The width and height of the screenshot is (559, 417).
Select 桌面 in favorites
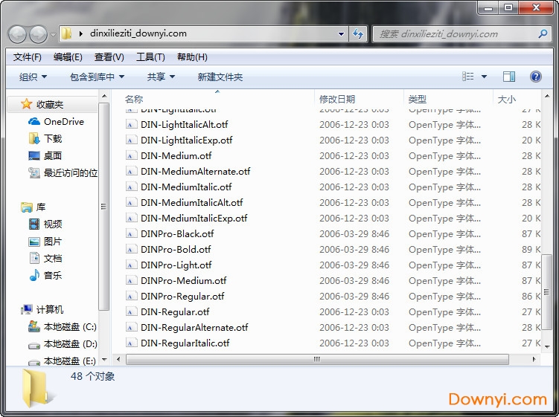pos(53,155)
